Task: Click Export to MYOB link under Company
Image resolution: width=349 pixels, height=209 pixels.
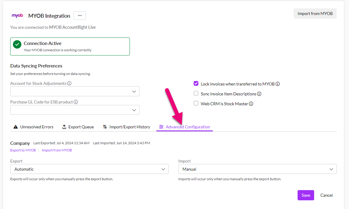Action: click(23, 150)
